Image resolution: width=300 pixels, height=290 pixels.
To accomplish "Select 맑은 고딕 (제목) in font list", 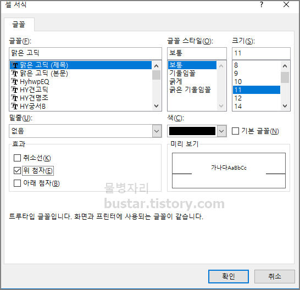I will coord(81,65).
